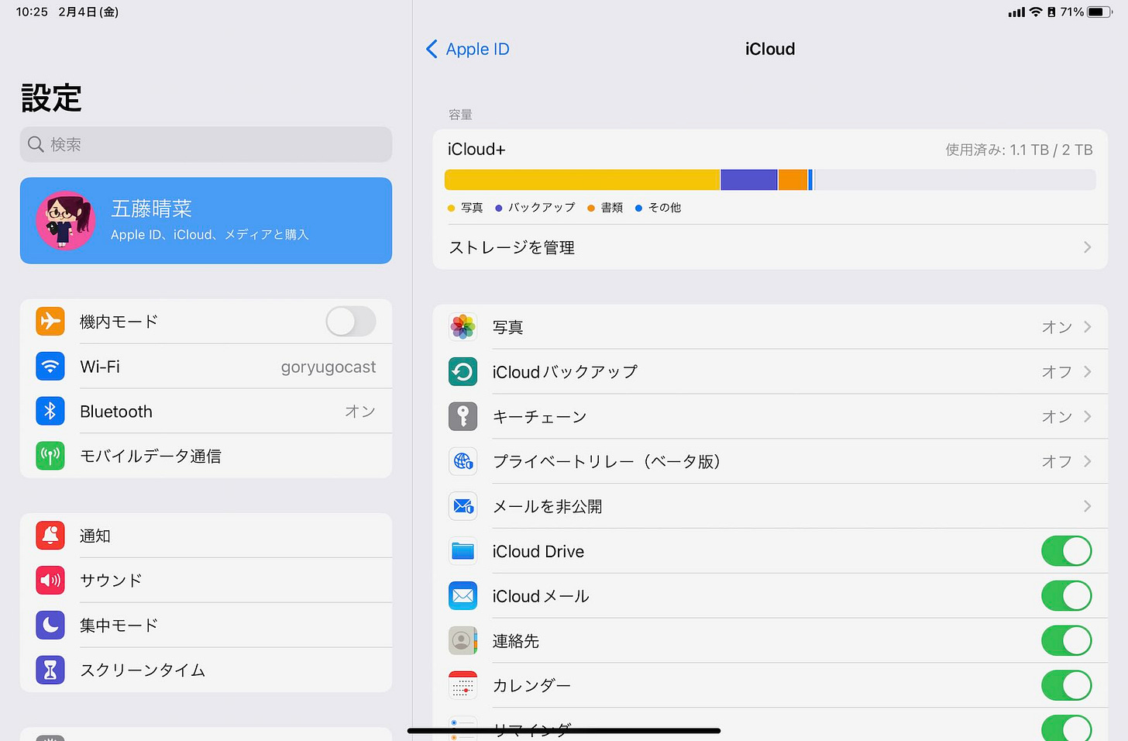The width and height of the screenshot is (1128, 741).
Task: Go back to Apple ID
Action: tap(468, 49)
